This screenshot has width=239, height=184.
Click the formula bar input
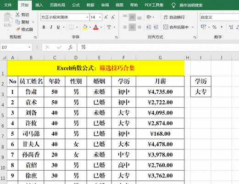pyautogui.click(x=158, y=47)
